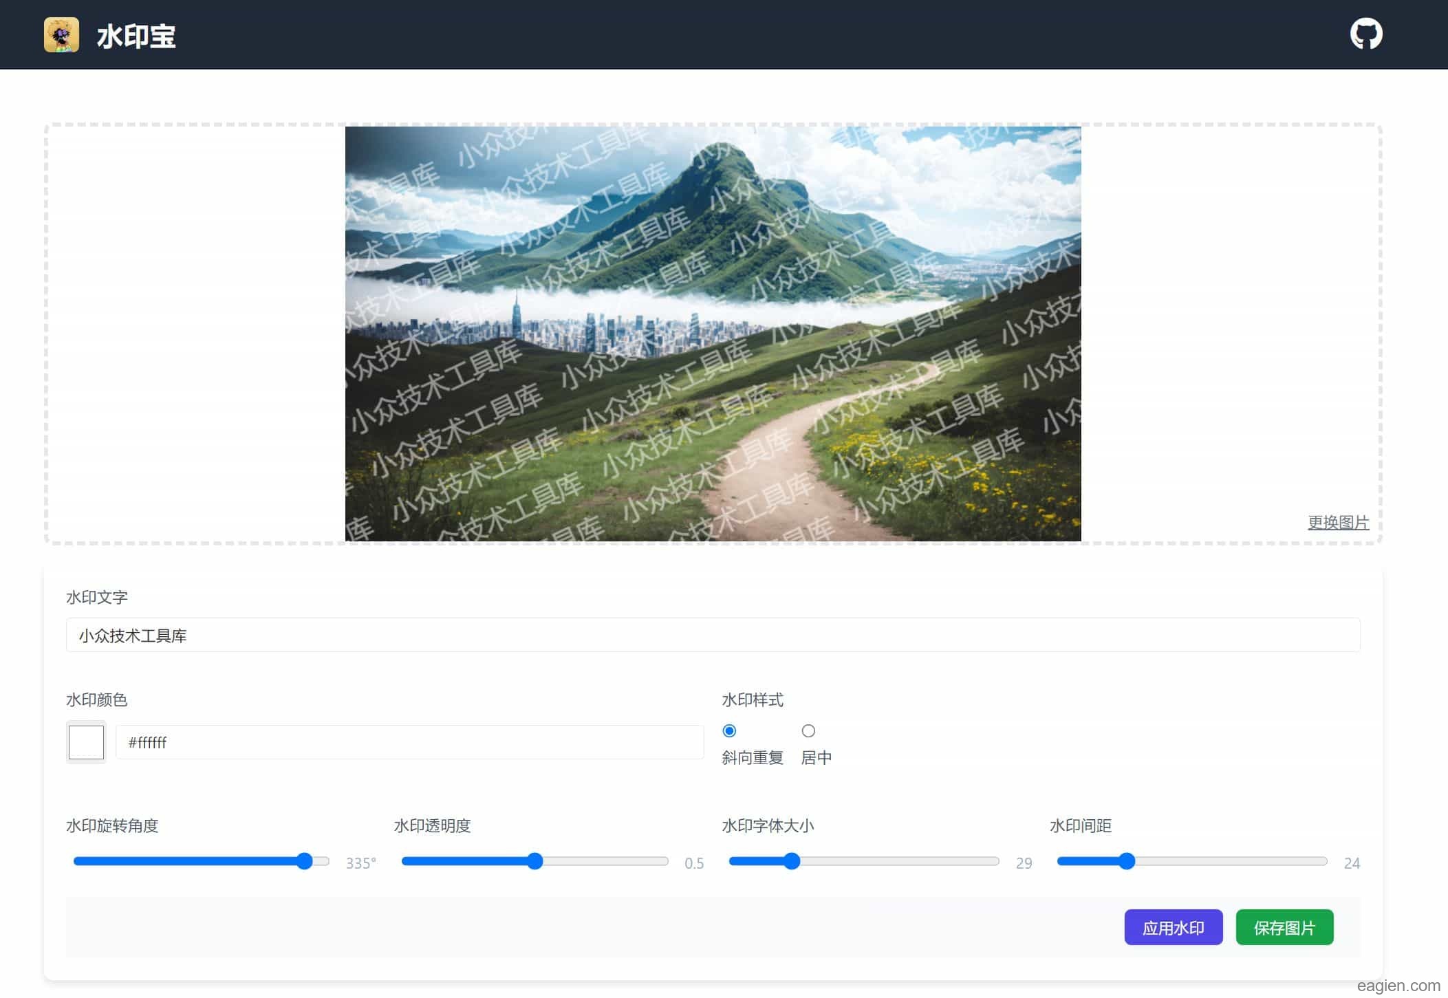The width and height of the screenshot is (1448, 998).
Task: Click the 水印字体大小 slider handle
Action: [792, 861]
